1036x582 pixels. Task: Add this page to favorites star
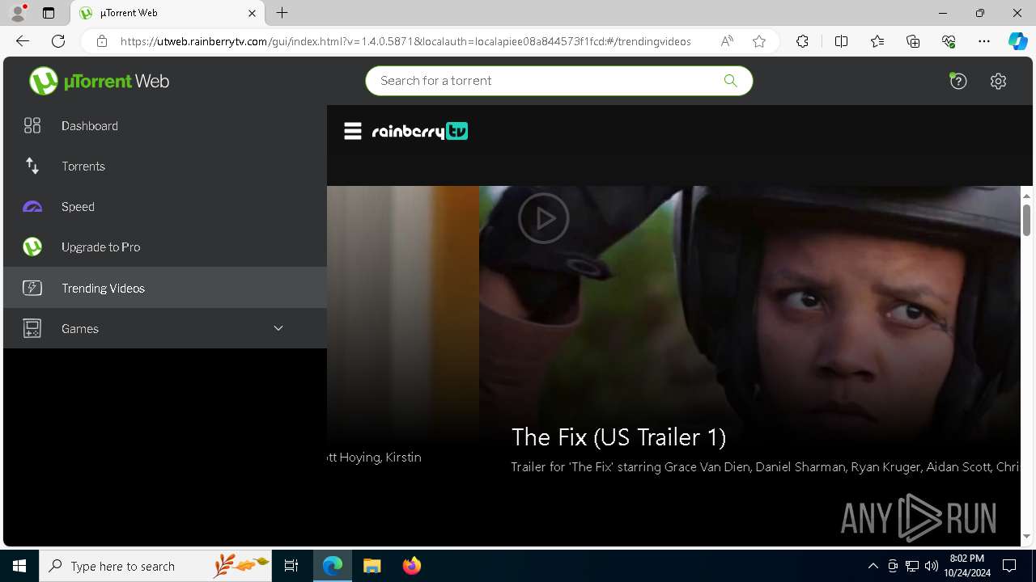click(758, 41)
